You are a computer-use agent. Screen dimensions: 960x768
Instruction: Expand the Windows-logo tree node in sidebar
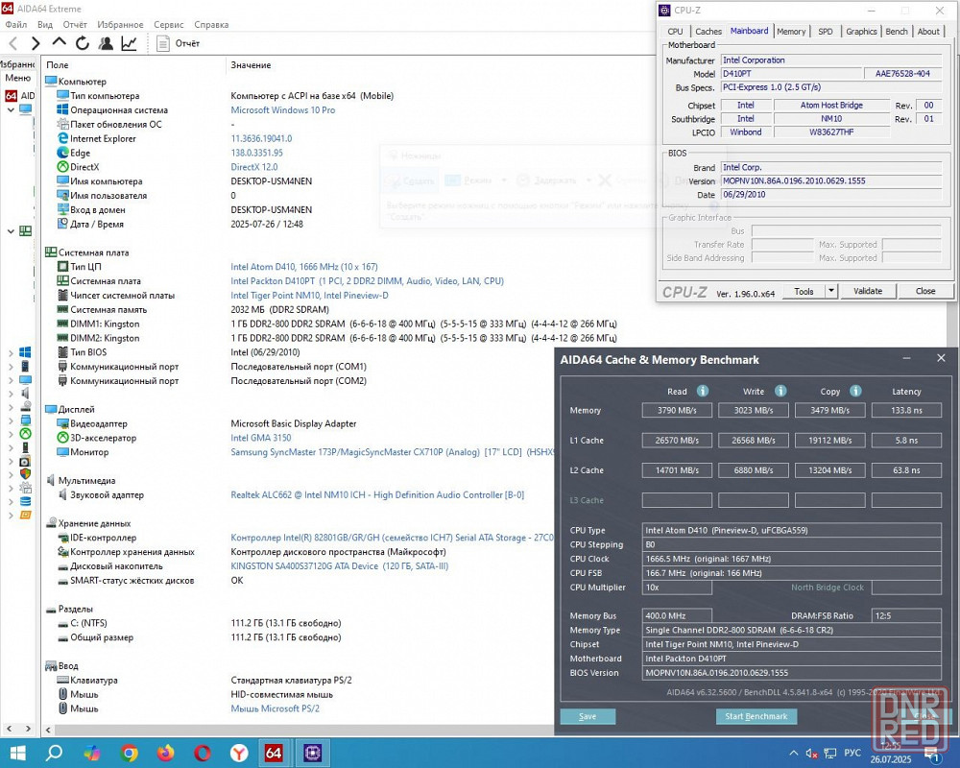[11, 352]
